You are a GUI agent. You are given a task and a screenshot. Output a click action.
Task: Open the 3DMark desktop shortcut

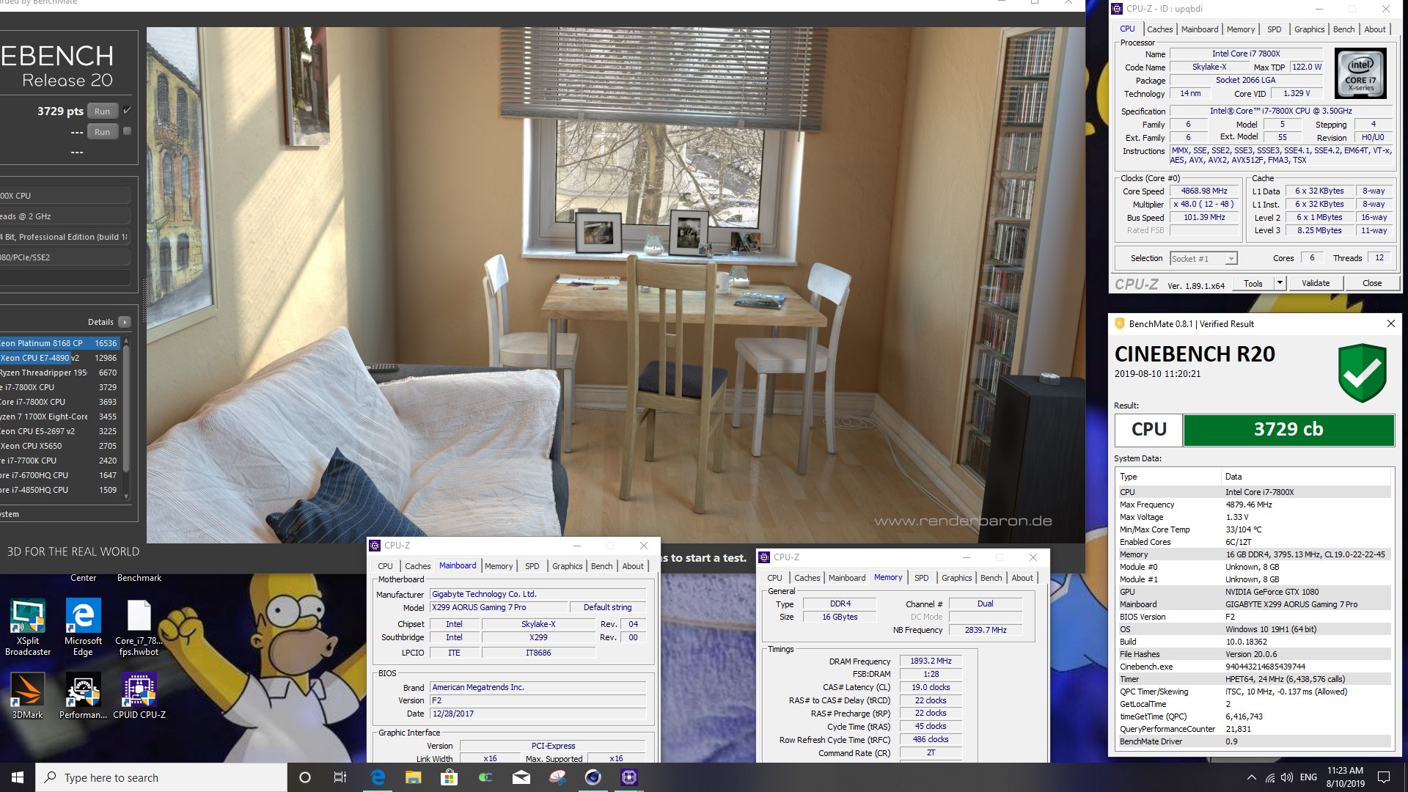[28, 697]
